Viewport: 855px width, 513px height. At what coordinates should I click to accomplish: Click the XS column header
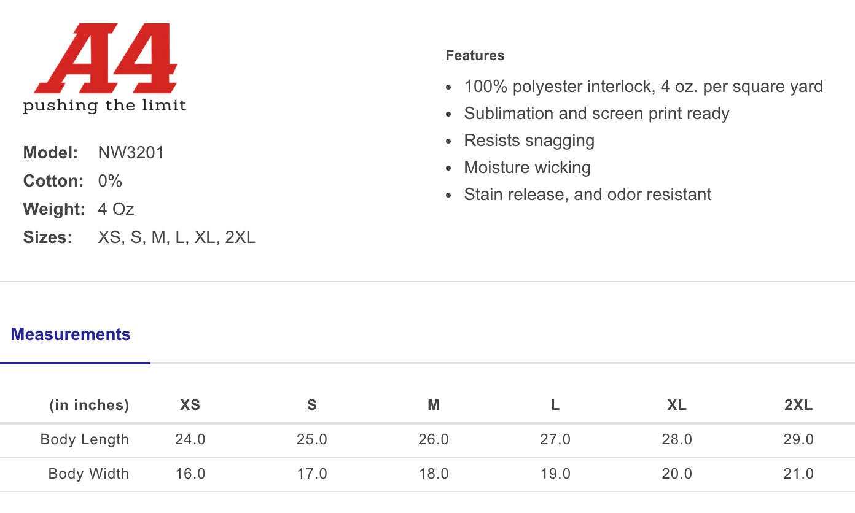[190, 405]
